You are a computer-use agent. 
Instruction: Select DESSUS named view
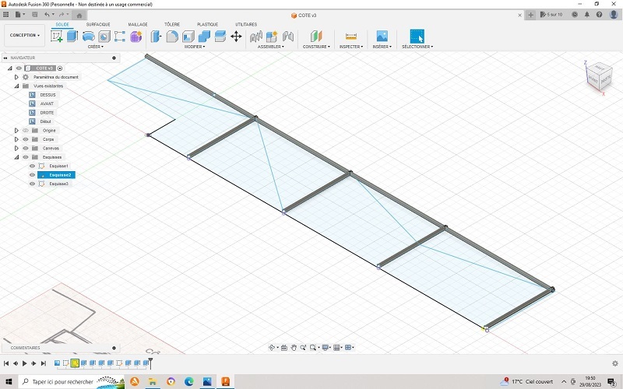[48, 95]
